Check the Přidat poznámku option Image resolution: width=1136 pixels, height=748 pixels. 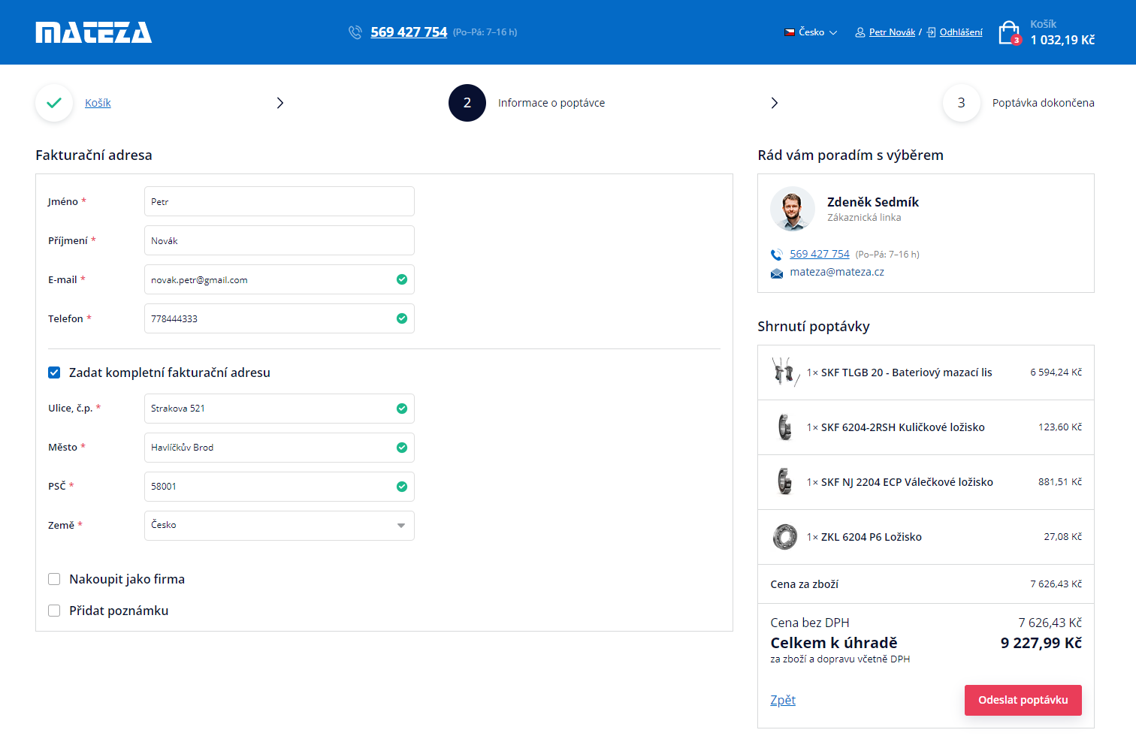click(x=54, y=611)
